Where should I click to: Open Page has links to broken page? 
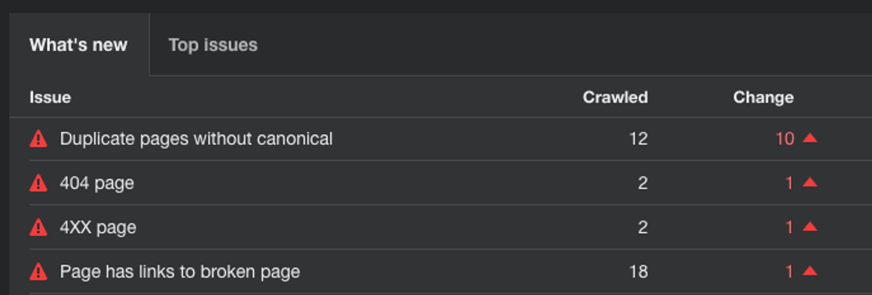tap(180, 272)
